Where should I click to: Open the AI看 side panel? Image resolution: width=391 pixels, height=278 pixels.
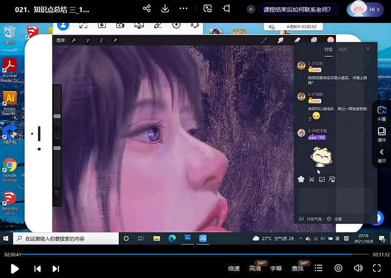[x=381, y=113]
